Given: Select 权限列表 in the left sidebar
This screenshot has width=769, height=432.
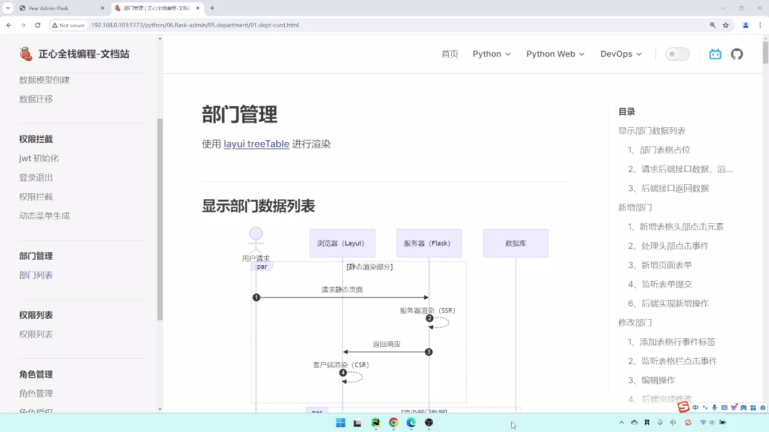Looking at the screenshot, I should [x=36, y=334].
